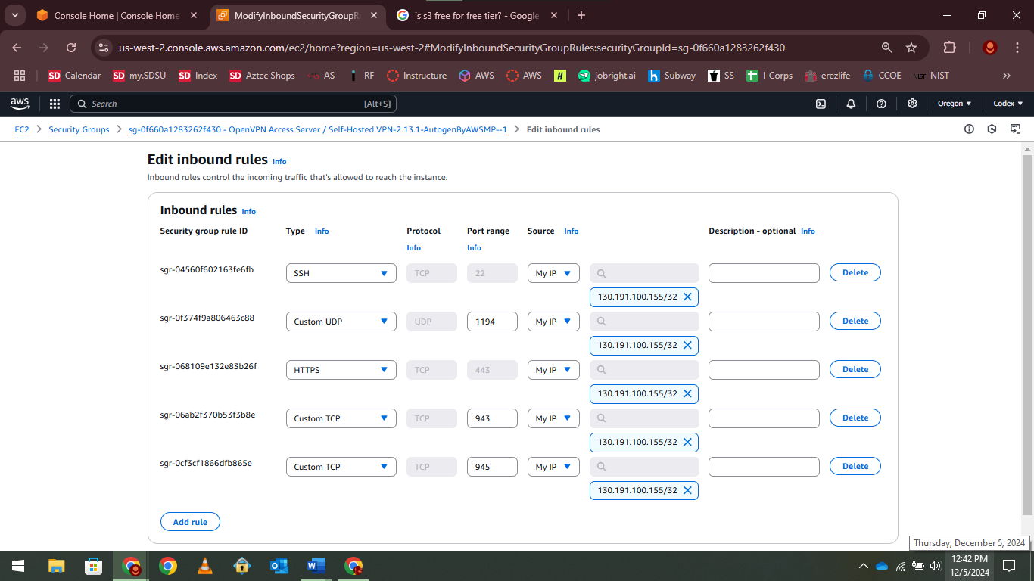Viewport: 1034px width, 581px height.
Task: Open Outlook from the taskbar
Action: pos(279,566)
